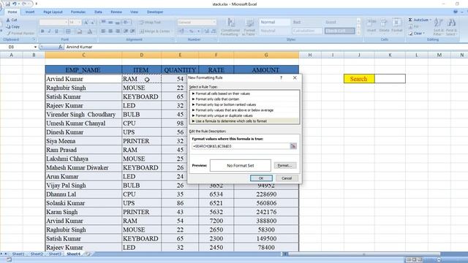The width and height of the screenshot is (468, 263).
Task: Select column header G
Action: 266,55
